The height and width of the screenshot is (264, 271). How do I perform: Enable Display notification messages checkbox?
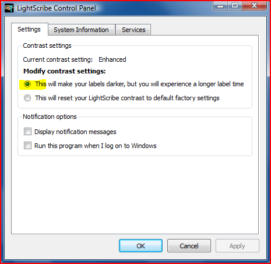click(27, 132)
